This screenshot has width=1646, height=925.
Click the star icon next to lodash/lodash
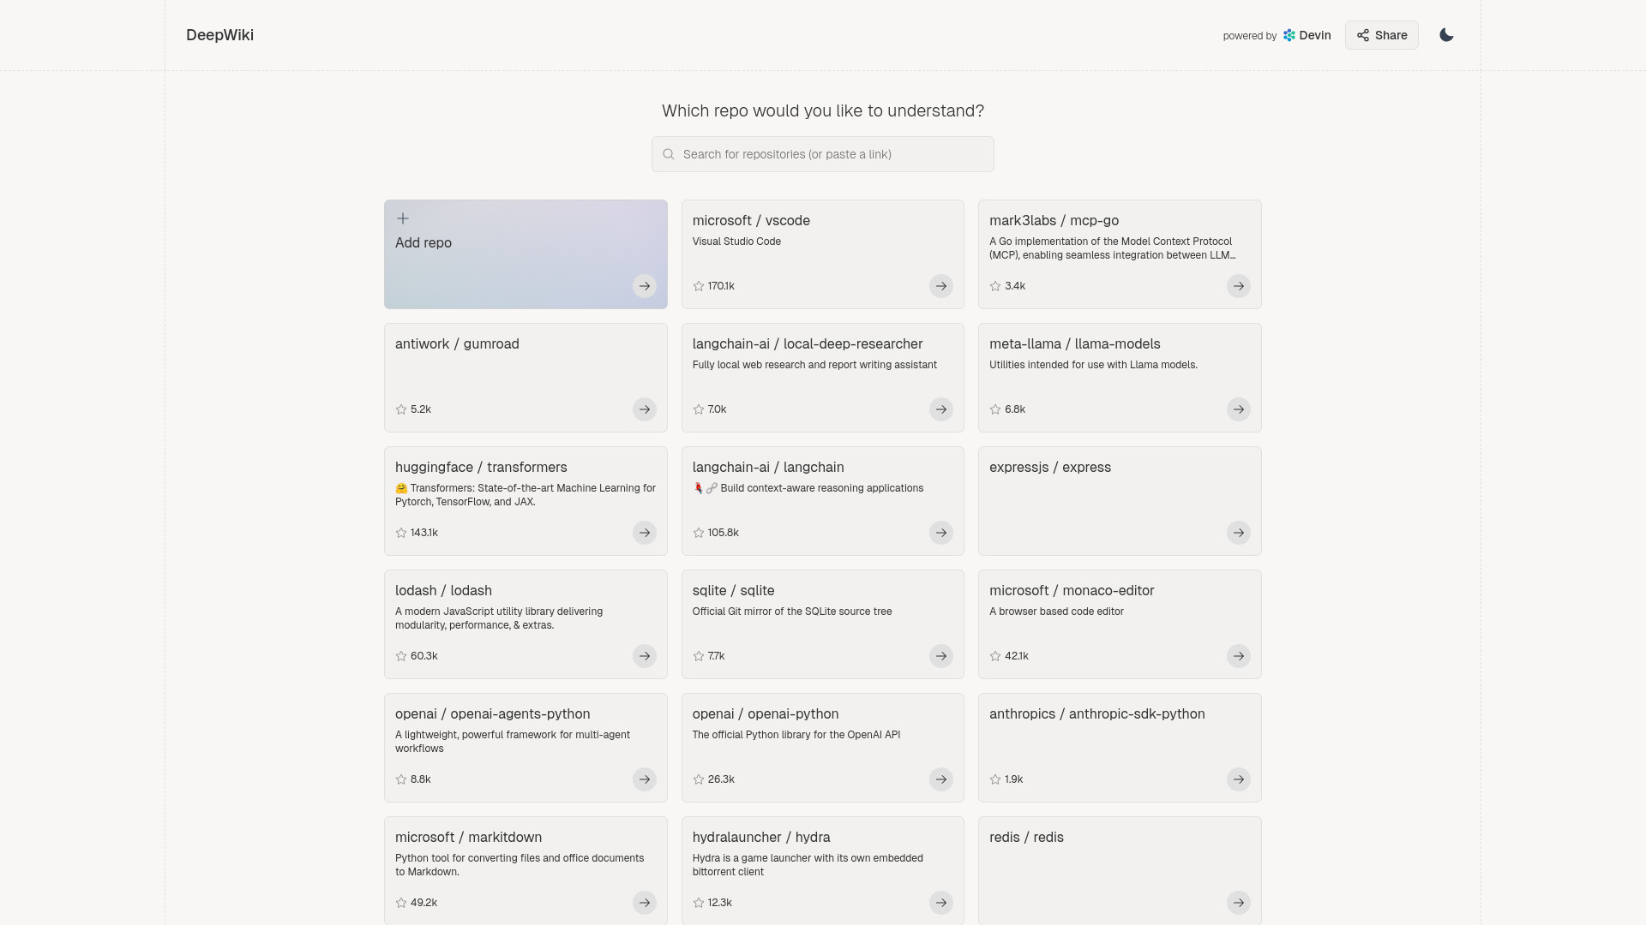399,656
